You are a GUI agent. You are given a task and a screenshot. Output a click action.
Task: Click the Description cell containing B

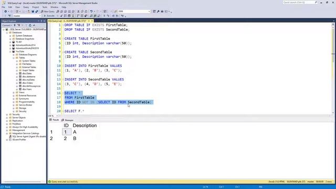[x=75, y=139]
